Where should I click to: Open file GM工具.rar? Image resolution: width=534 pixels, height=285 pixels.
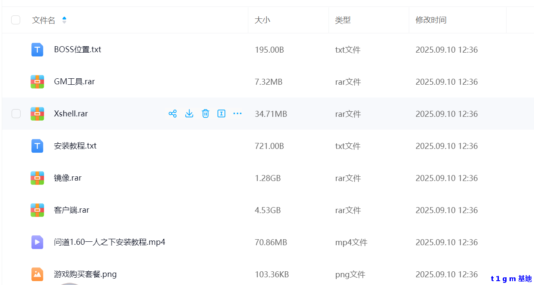click(x=75, y=81)
